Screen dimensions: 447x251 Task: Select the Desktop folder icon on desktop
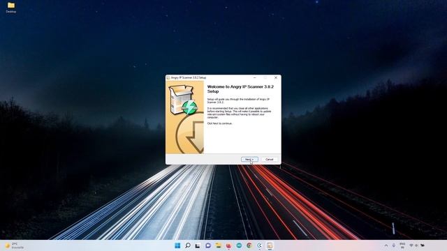point(11,8)
